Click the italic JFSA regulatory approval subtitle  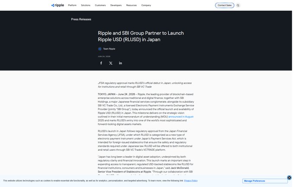[144, 85]
